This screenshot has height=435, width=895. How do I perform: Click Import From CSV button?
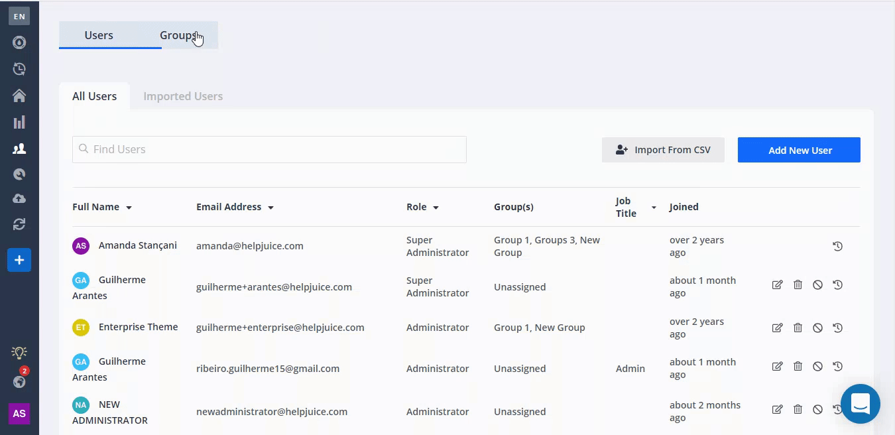pos(663,150)
